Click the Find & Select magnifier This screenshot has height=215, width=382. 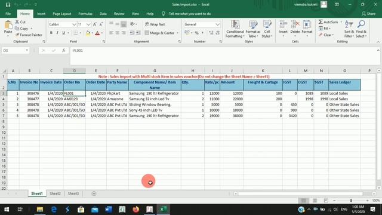(x=361, y=24)
